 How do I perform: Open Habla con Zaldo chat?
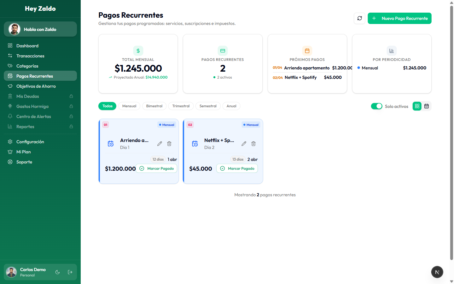click(40, 29)
